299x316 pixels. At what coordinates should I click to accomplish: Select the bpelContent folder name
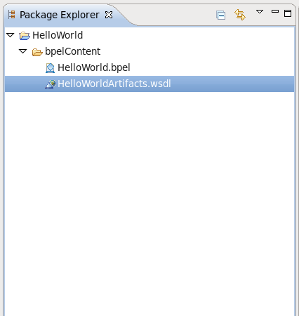[x=72, y=51]
